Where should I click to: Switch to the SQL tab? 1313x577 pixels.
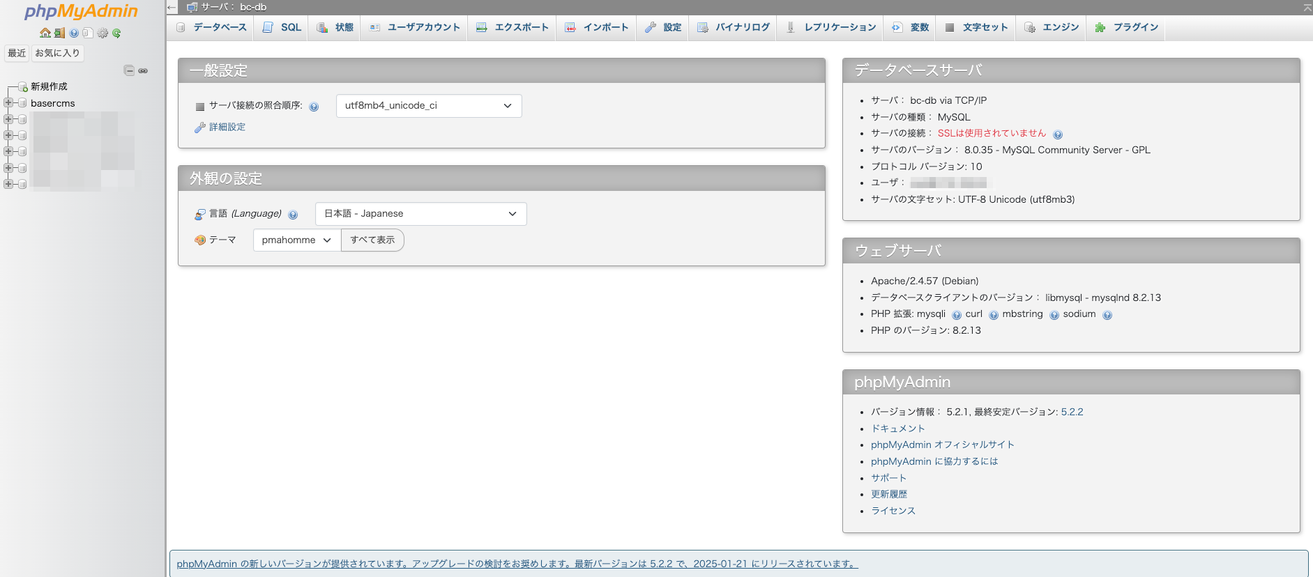click(282, 27)
